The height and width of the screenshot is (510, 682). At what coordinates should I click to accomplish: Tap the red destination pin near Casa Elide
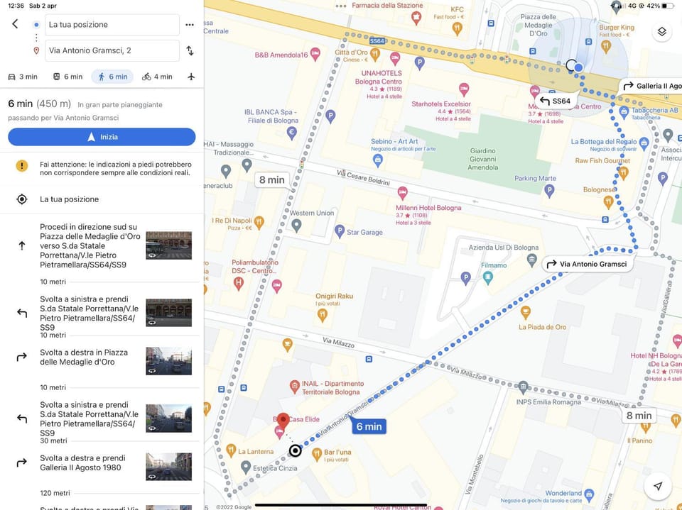pos(283,421)
